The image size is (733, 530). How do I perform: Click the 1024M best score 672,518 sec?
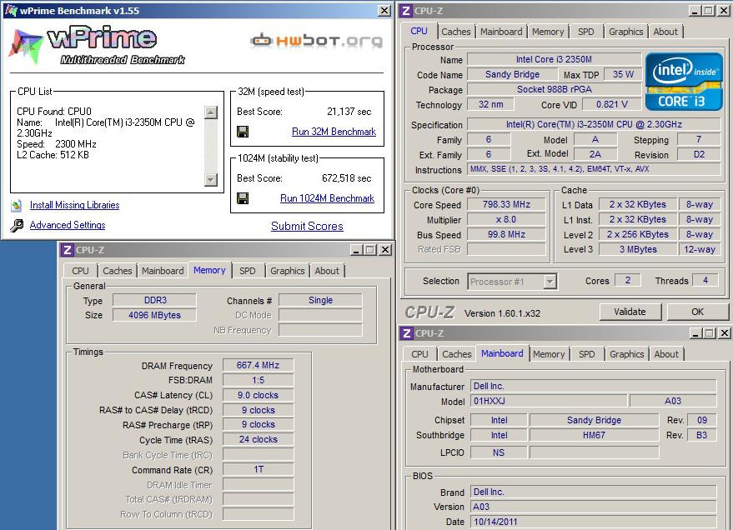click(x=346, y=178)
